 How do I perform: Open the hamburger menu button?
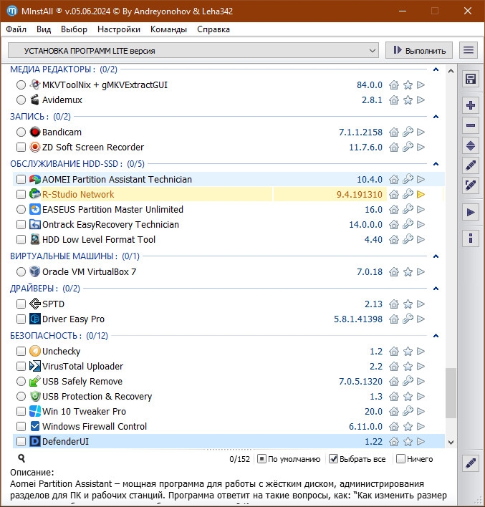point(469,50)
